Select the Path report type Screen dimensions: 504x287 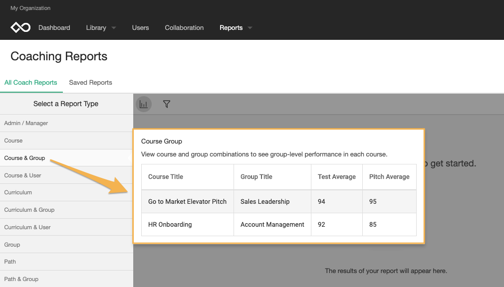tap(66, 262)
